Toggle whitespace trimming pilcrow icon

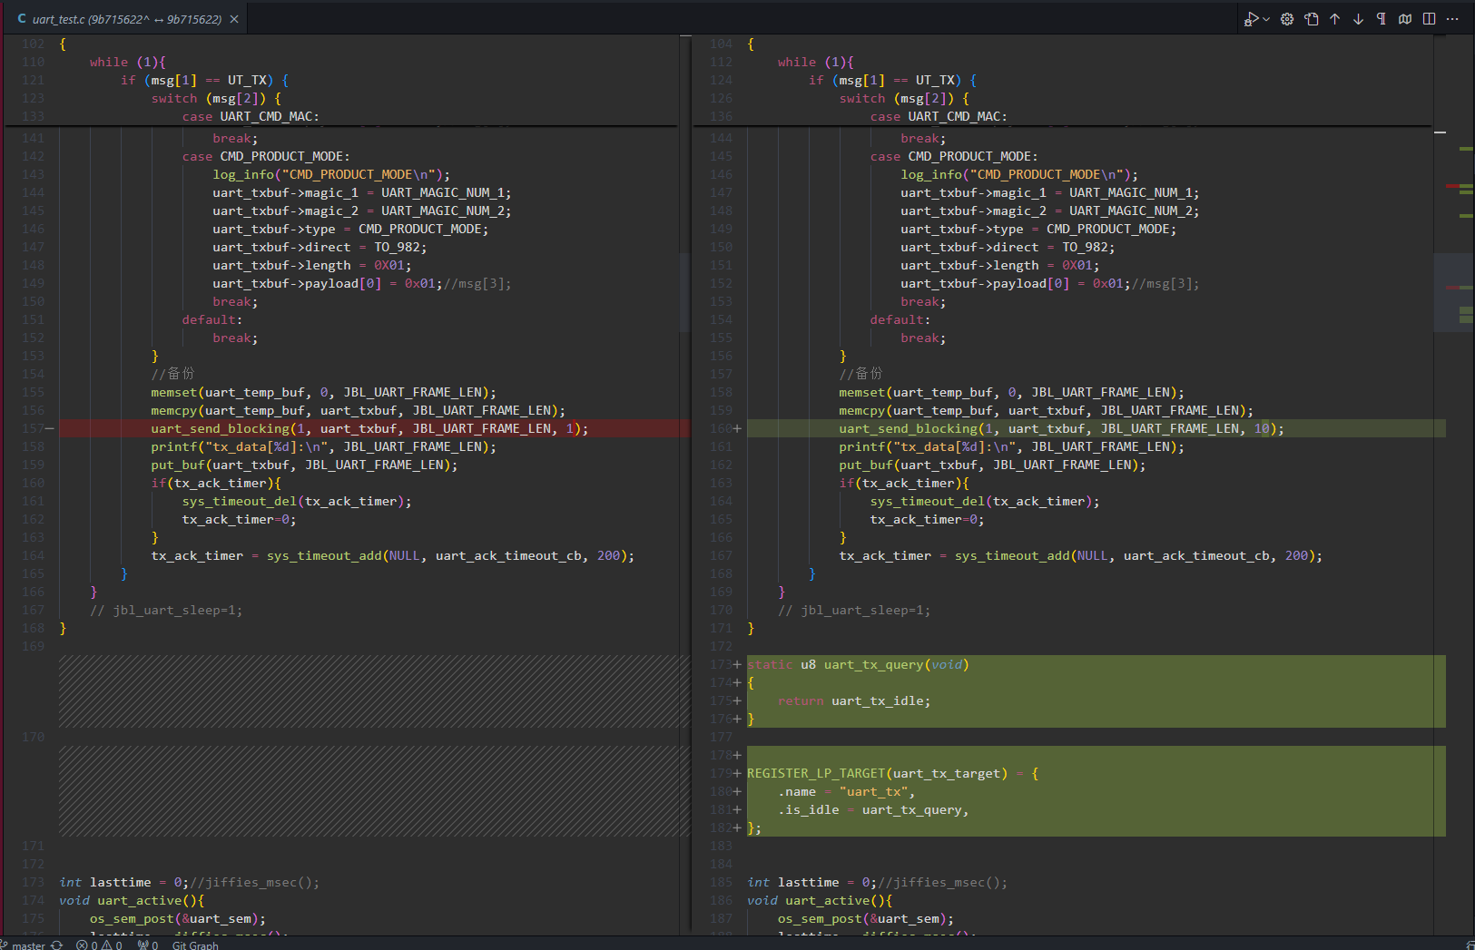[x=1382, y=19]
